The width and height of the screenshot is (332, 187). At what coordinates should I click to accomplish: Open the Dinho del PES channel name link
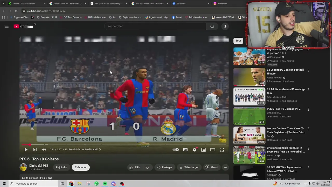[39, 166]
